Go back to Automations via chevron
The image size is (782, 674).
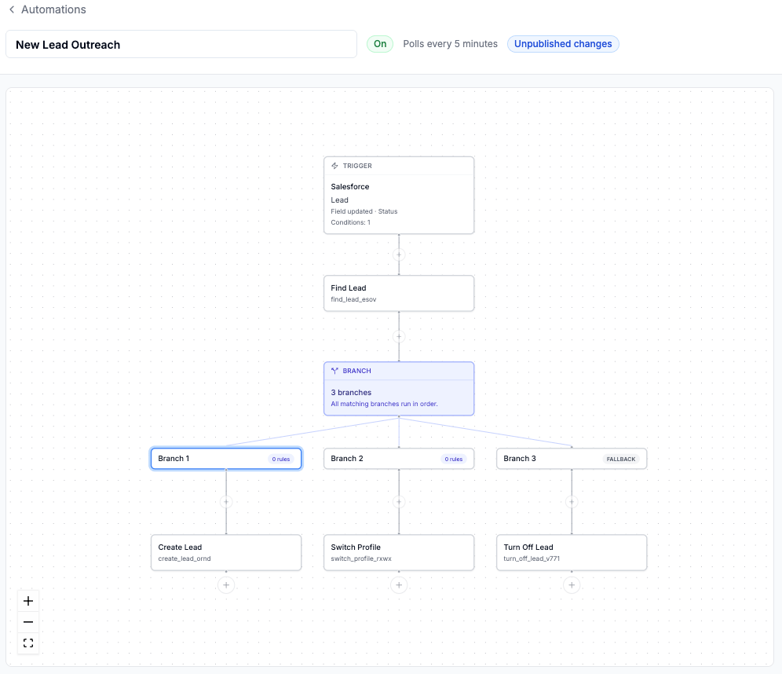click(x=12, y=9)
